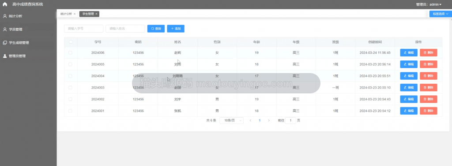The height and width of the screenshot is (166, 452).
Task: Delete the row for student 2024004
Action: [x=429, y=76]
